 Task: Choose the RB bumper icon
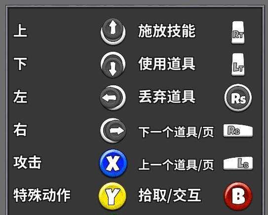click(238, 131)
